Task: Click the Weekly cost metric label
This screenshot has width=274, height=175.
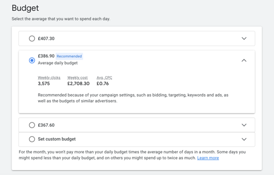Action: pos(77,77)
